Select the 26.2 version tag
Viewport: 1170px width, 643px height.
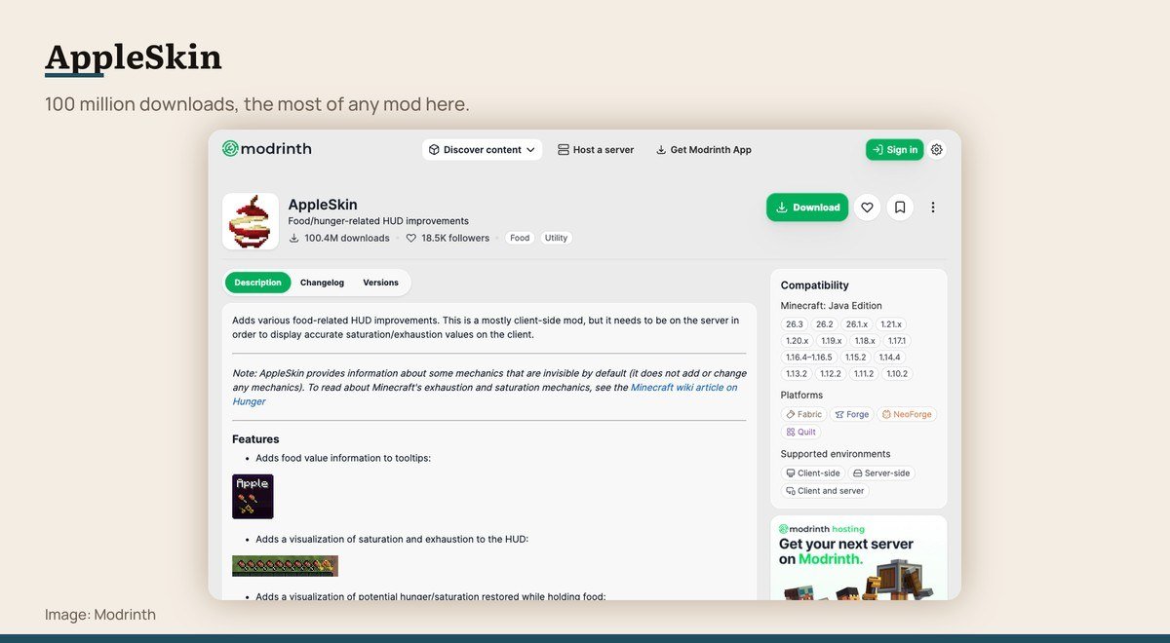coord(825,324)
